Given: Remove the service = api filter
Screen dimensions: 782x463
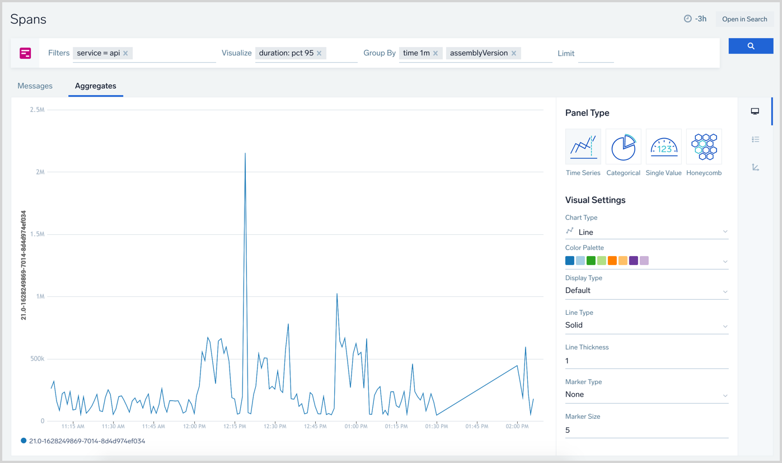Looking at the screenshot, I should [x=126, y=53].
